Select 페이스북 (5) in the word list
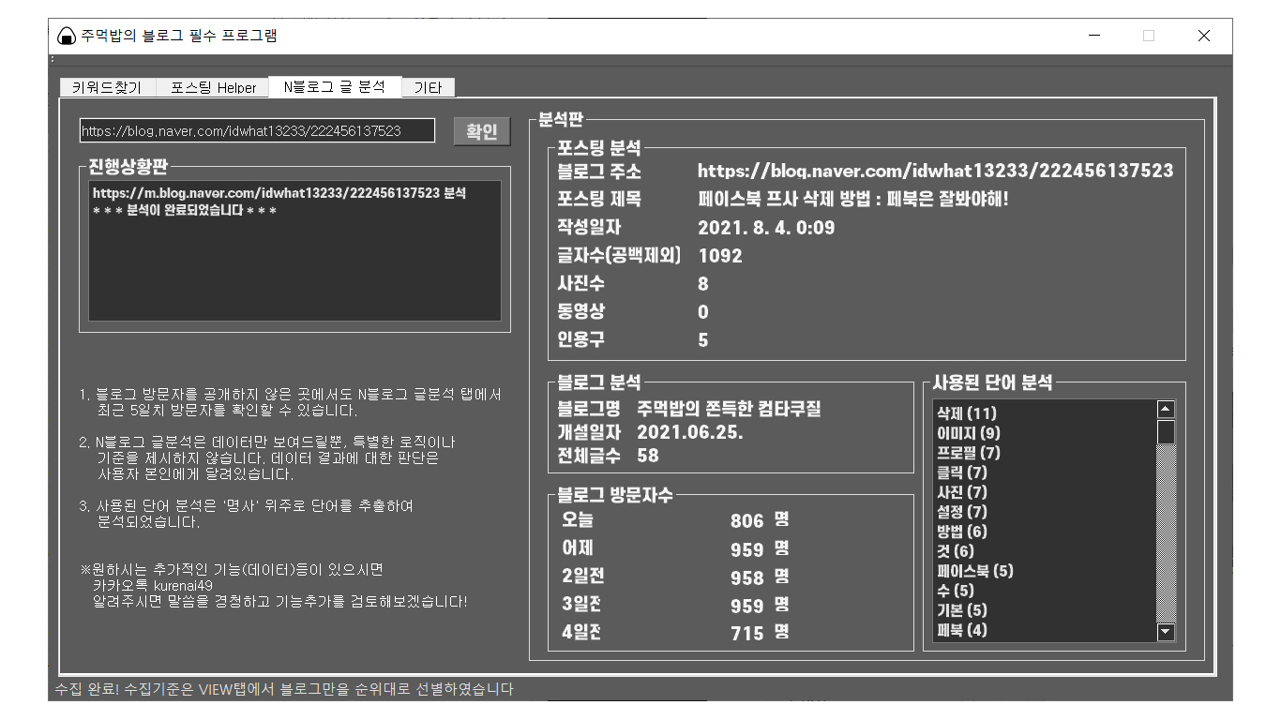Screen dimensions: 1281x720 tap(974, 571)
